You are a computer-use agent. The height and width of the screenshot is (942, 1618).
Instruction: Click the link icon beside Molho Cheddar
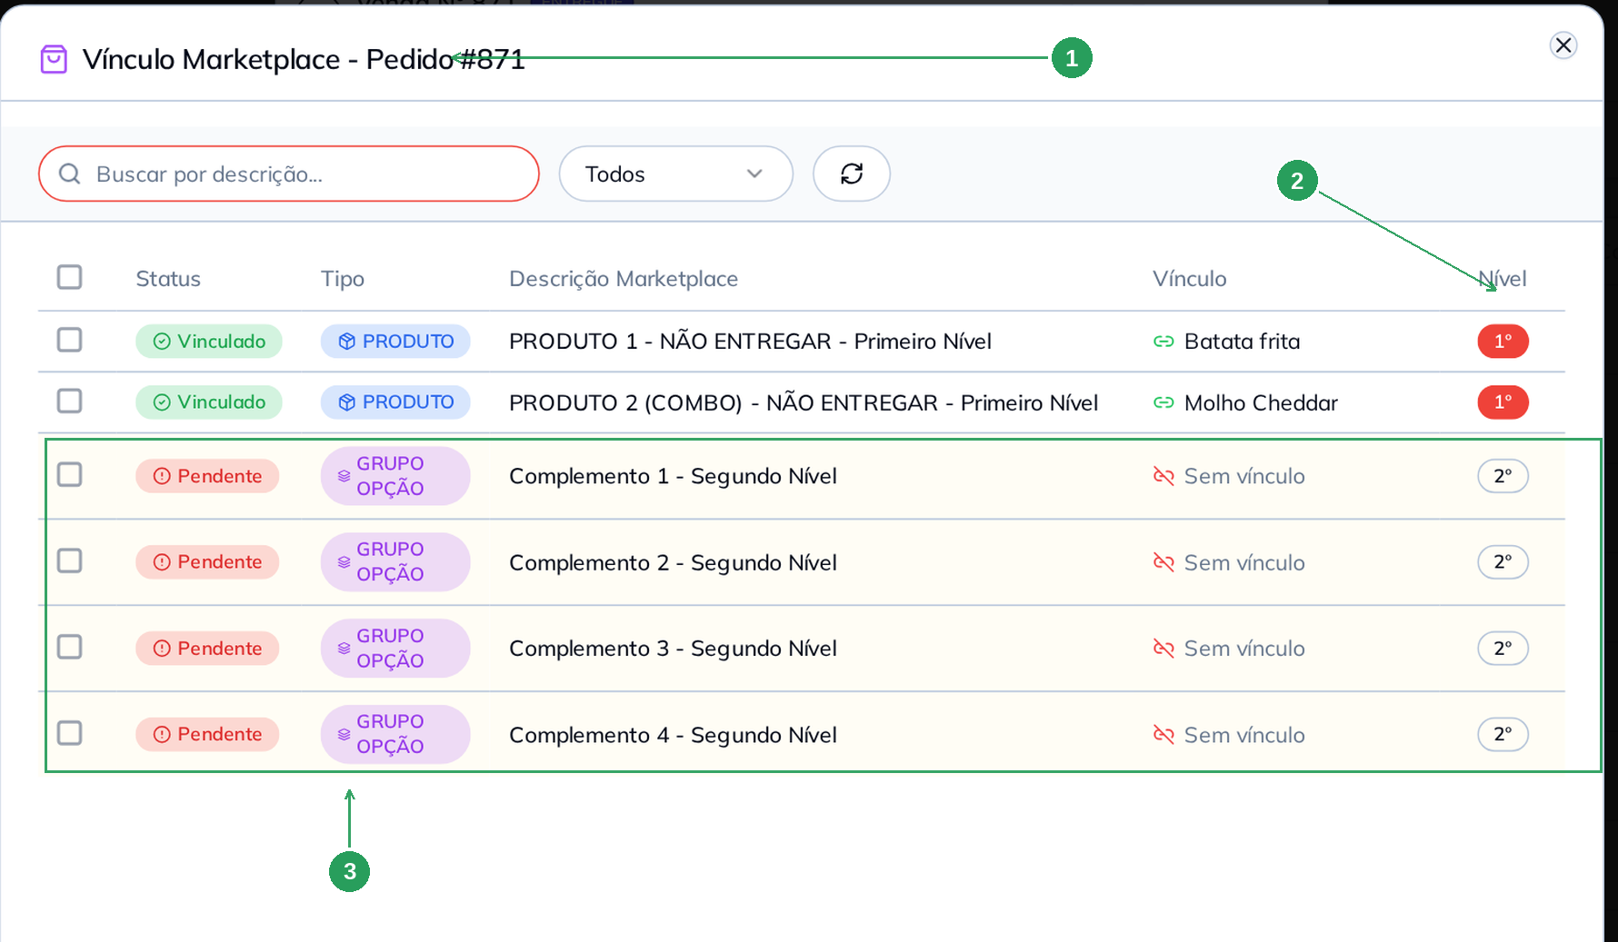[1164, 402]
